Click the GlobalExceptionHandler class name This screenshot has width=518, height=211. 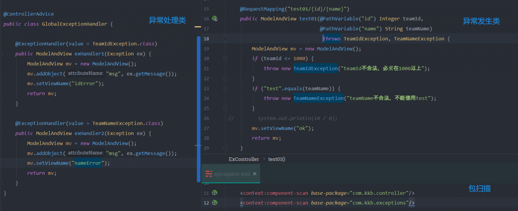[74, 24]
